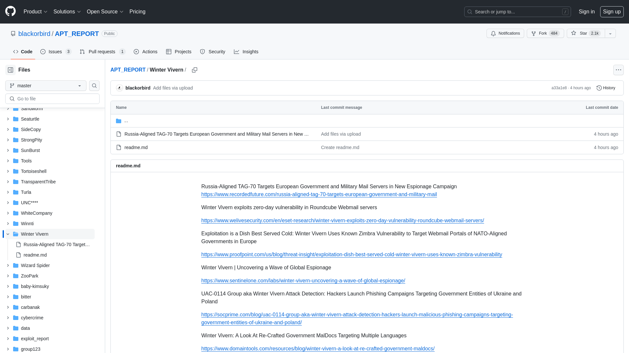Switch to the Pull requests tab
This screenshot has width=629, height=353.
103,52
